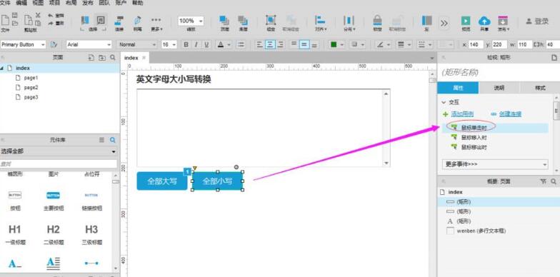Open the 帮助 menu

pos(137,3)
